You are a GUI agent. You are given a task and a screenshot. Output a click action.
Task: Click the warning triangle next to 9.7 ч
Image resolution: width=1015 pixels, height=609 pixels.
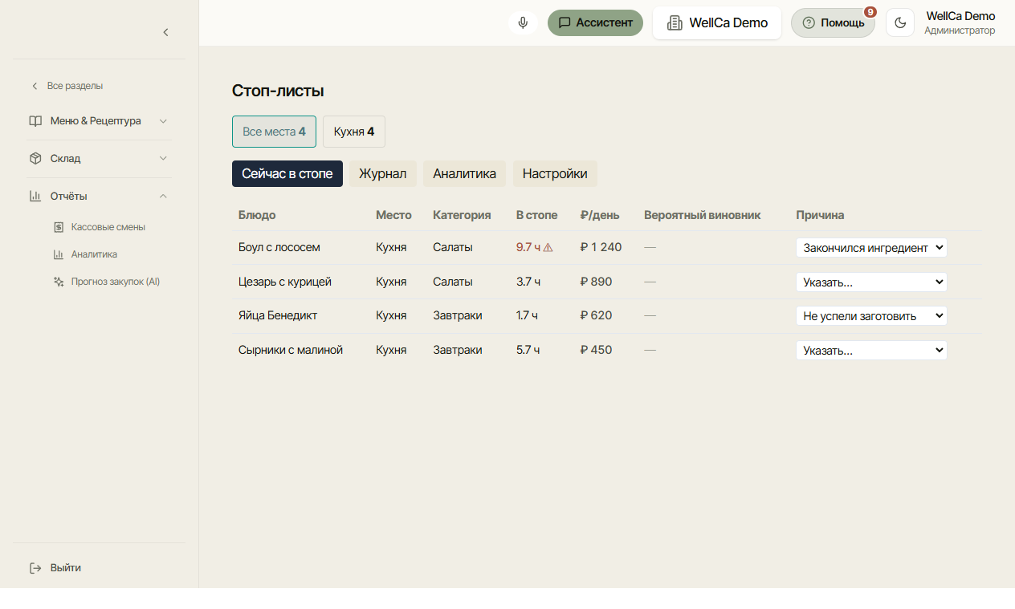click(548, 247)
